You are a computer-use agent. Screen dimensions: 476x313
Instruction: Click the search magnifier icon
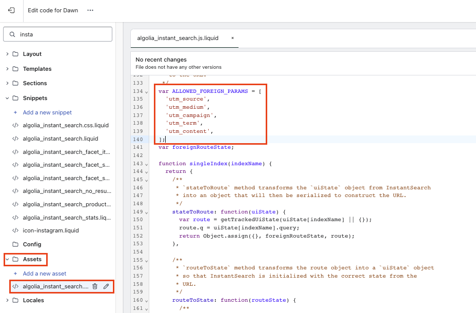point(12,34)
